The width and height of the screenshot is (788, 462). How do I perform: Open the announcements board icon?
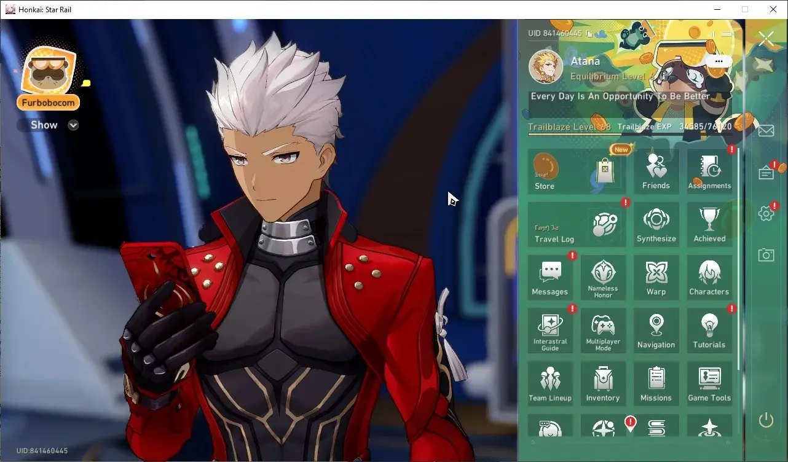coord(766,173)
